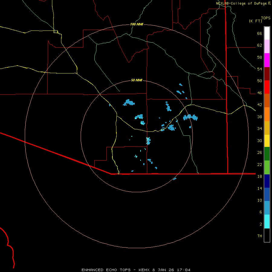Click the light pink legend swatch between 62 and 66
The height and width of the screenshot is (272, 272).
click(267, 46)
